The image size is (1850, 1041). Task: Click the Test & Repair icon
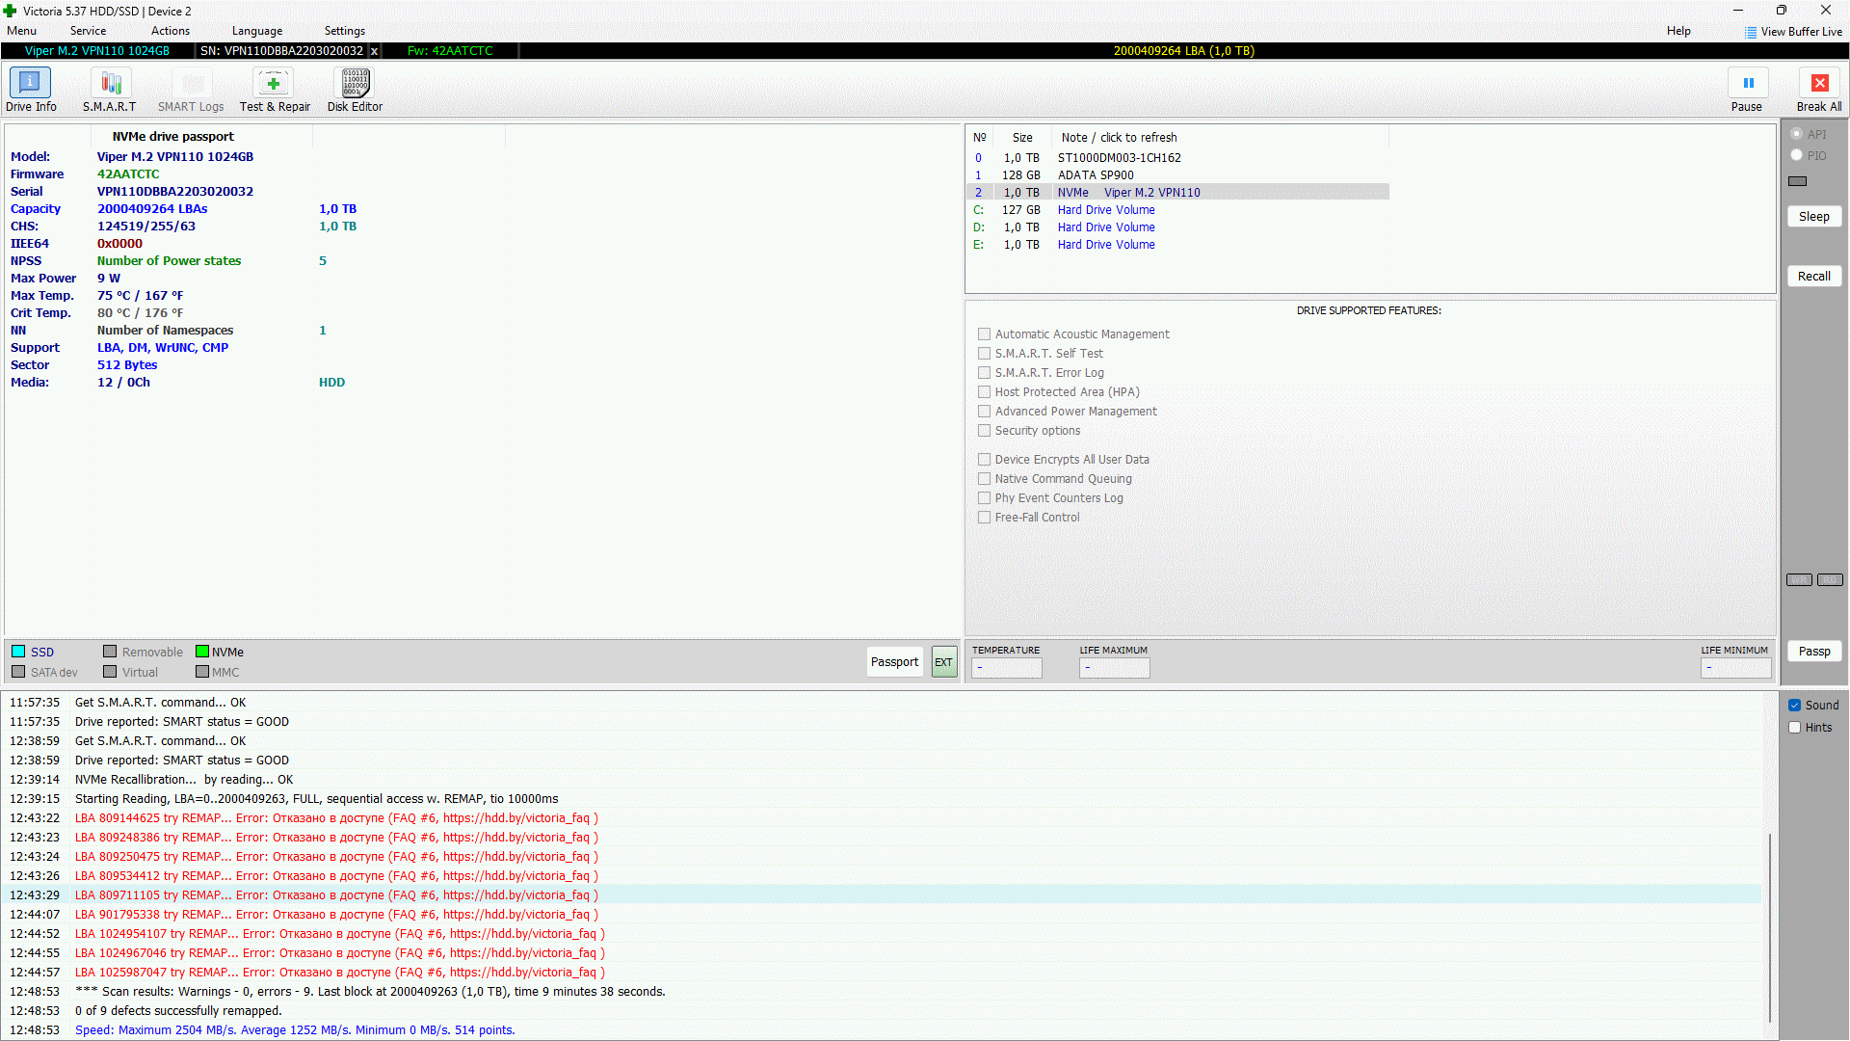[274, 83]
